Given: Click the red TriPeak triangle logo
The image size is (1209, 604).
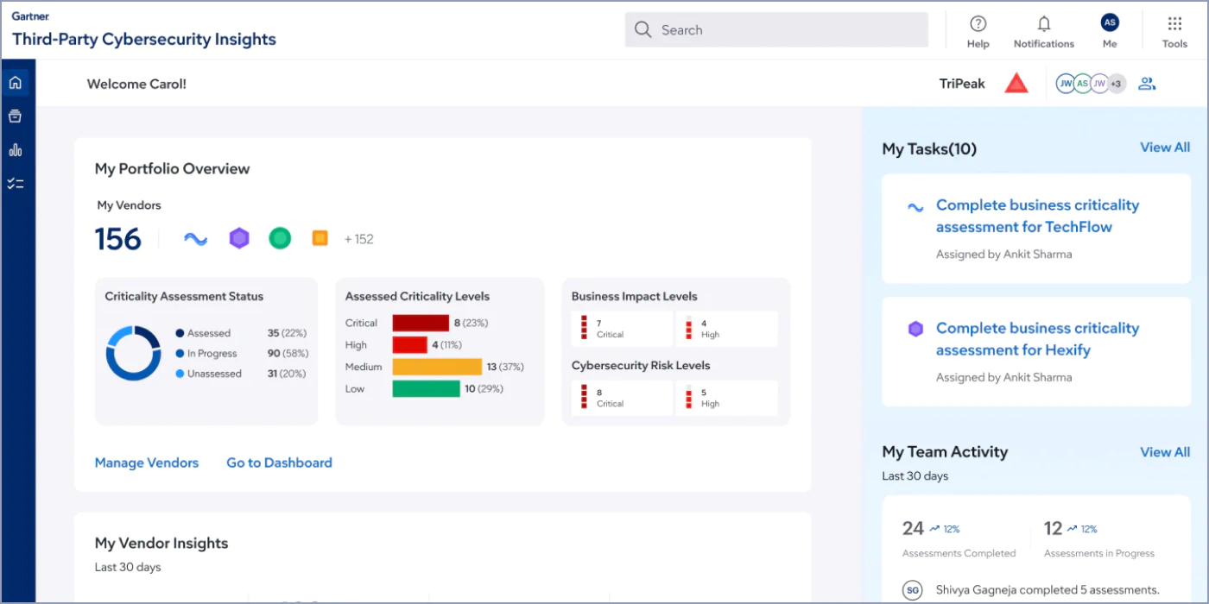Looking at the screenshot, I should coord(1016,84).
